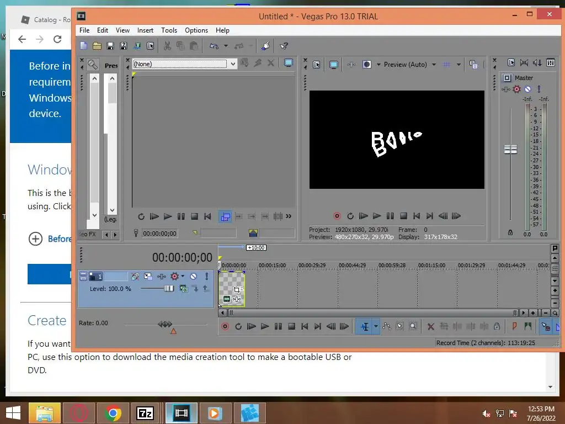Mute track 1 with the mute icon
565x424 pixels.
pos(194,277)
